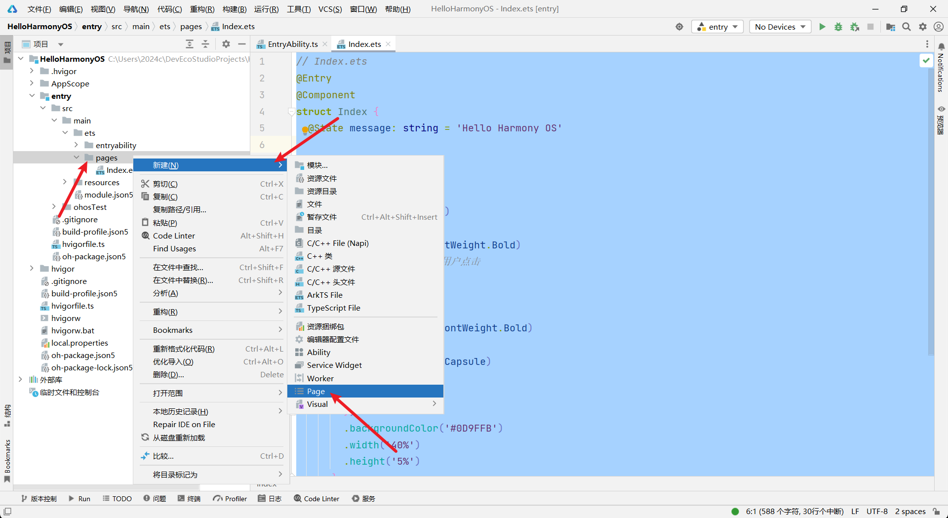Toggle the tool window bars icon at bottom-left
Viewport: 948px width, 518px height.
[x=7, y=512]
